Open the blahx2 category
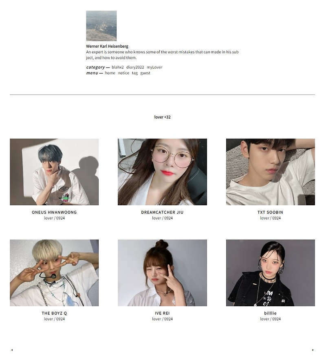The image size is (326, 358). click(x=118, y=67)
